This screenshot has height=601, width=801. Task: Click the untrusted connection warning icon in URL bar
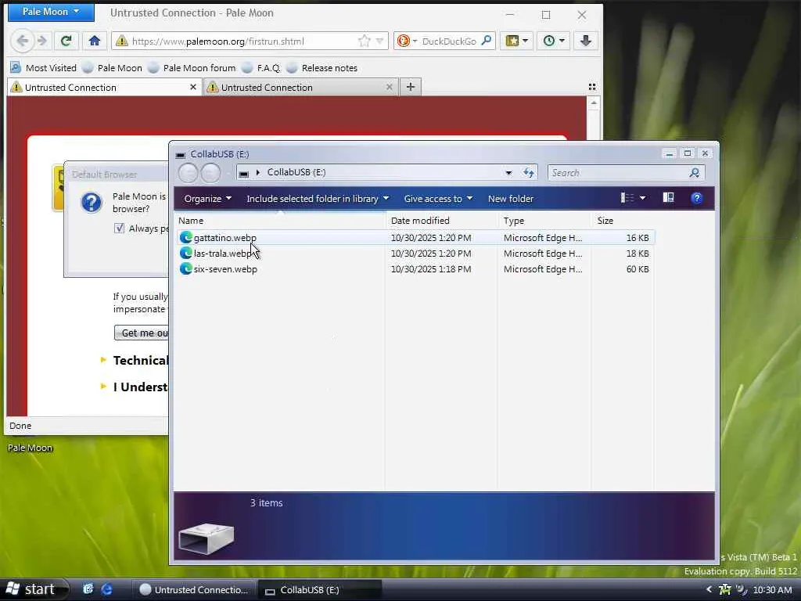(121, 41)
